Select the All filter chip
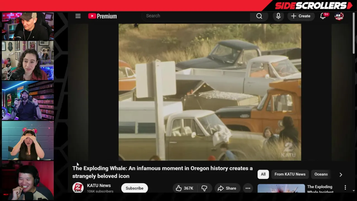This screenshot has width=357, height=201. (263, 174)
